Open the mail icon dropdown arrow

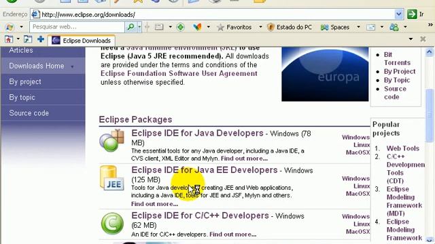pos(382,27)
